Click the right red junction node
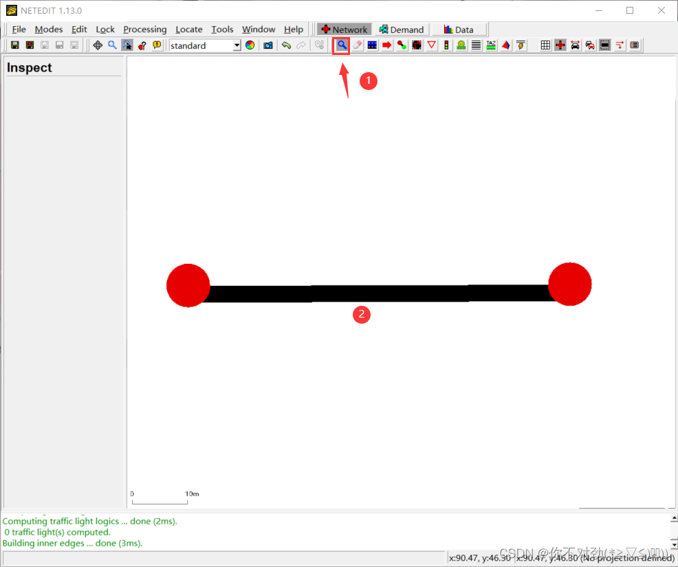This screenshot has width=678, height=567. (x=570, y=284)
